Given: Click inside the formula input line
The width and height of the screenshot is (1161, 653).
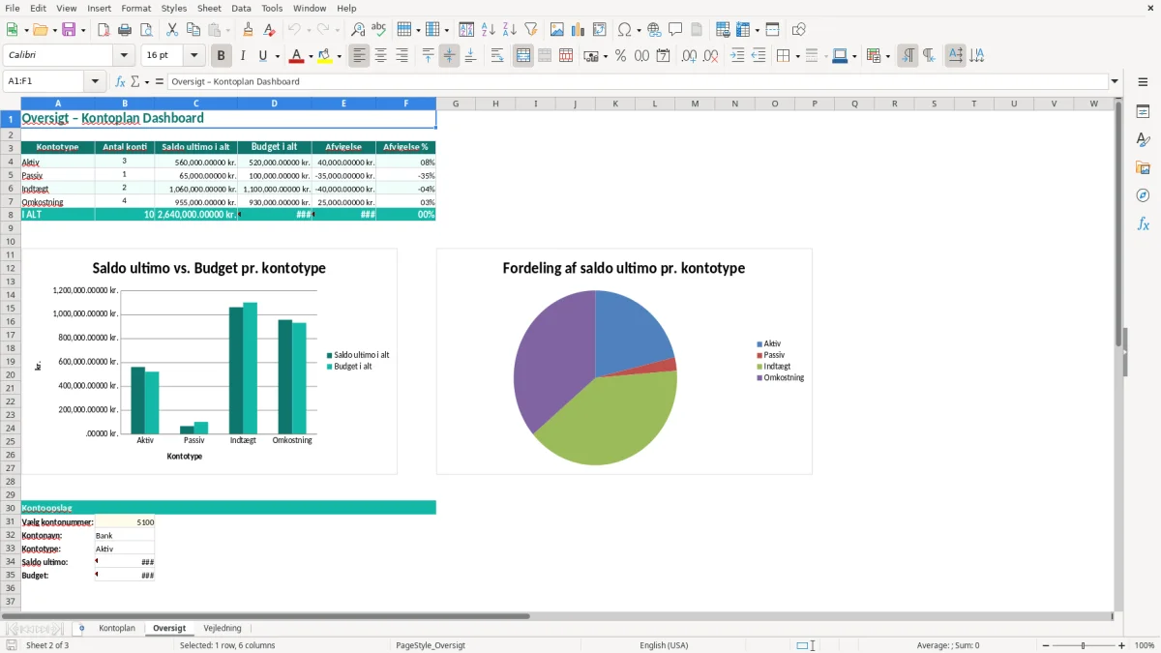Looking at the screenshot, I should coord(637,81).
